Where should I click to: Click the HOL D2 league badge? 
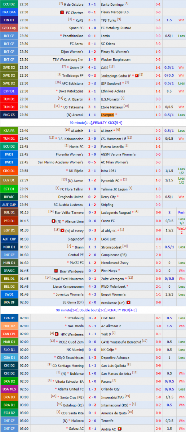point(9,326)
